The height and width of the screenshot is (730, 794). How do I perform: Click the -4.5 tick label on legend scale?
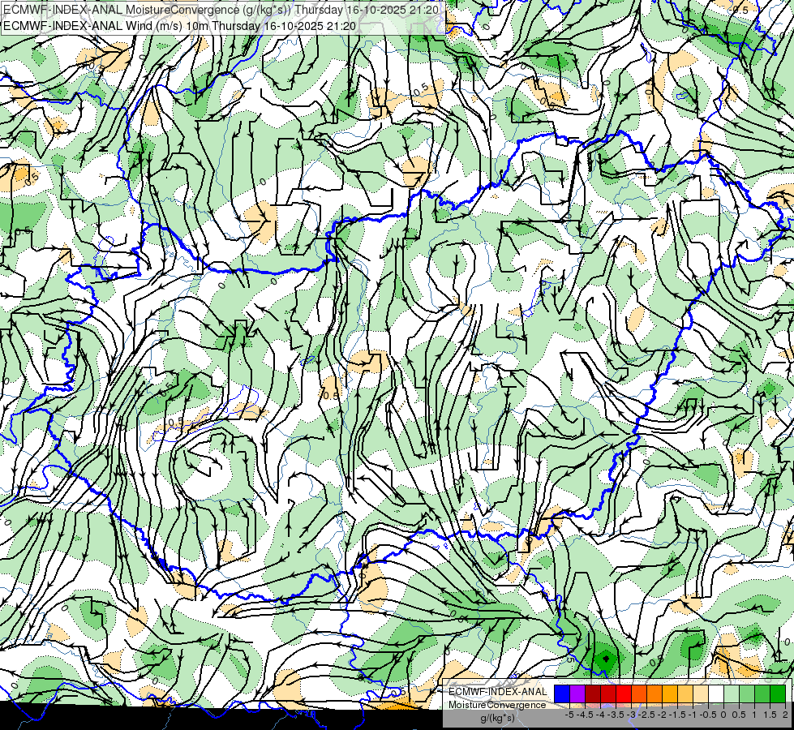585,715
